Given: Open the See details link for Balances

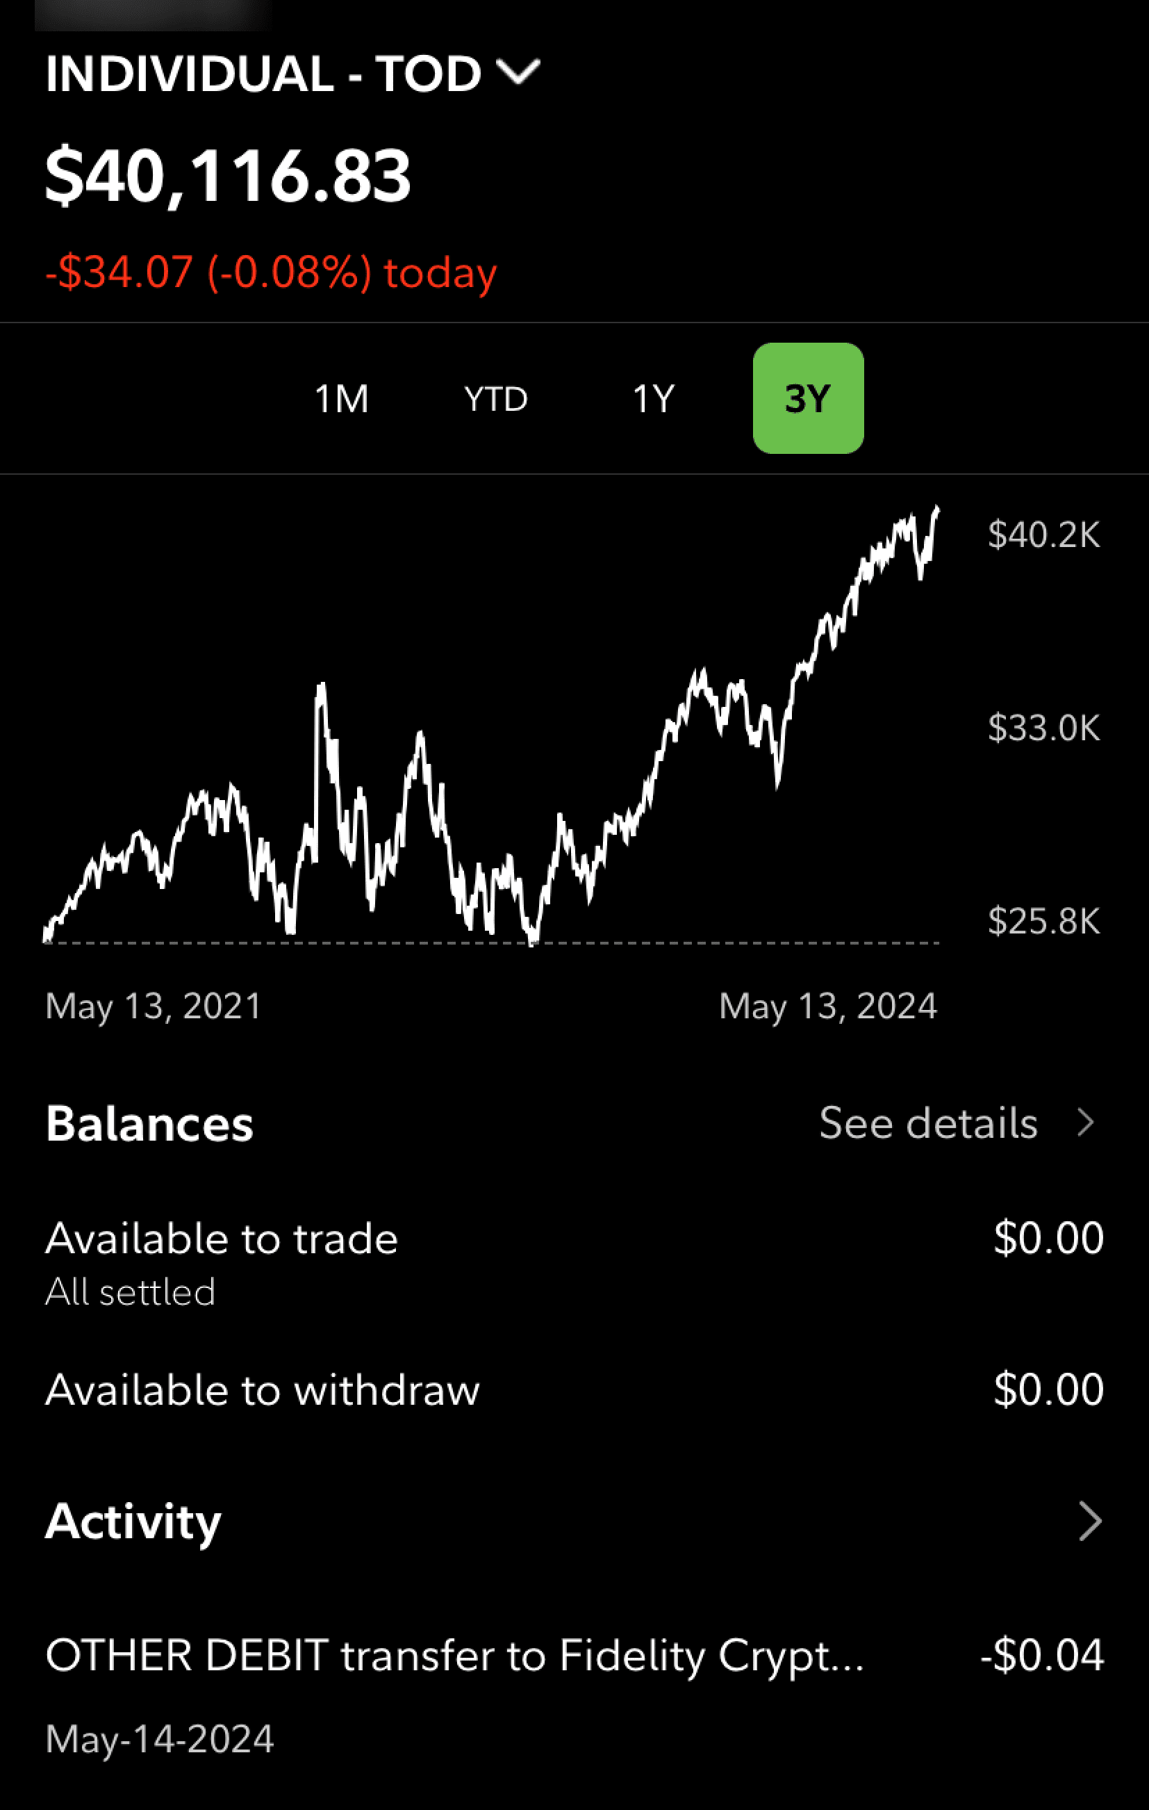Looking at the screenshot, I should 928,1123.
